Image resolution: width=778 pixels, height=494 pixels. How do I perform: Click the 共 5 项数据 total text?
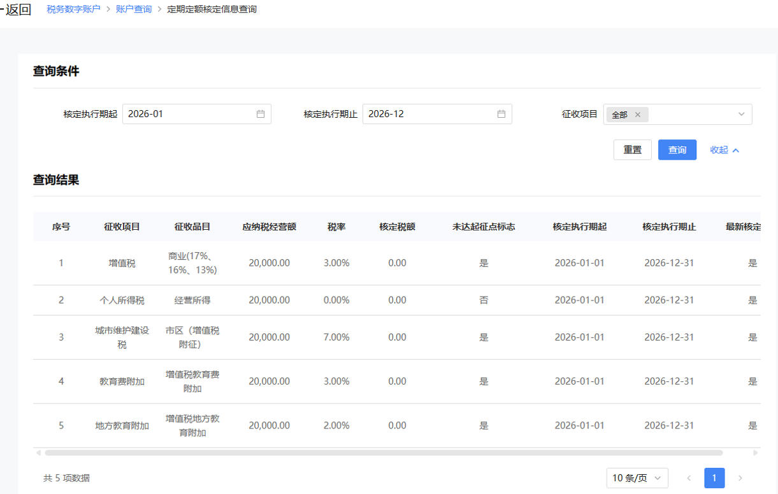point(66,478)
